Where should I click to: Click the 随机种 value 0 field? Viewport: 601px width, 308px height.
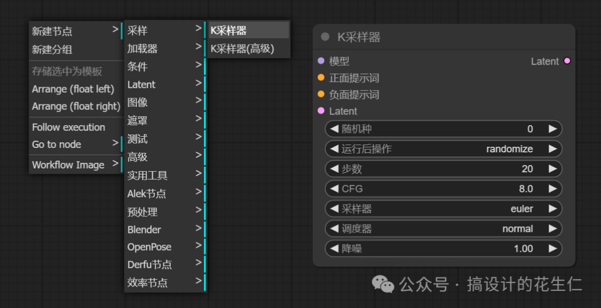[x=530, y=129]
